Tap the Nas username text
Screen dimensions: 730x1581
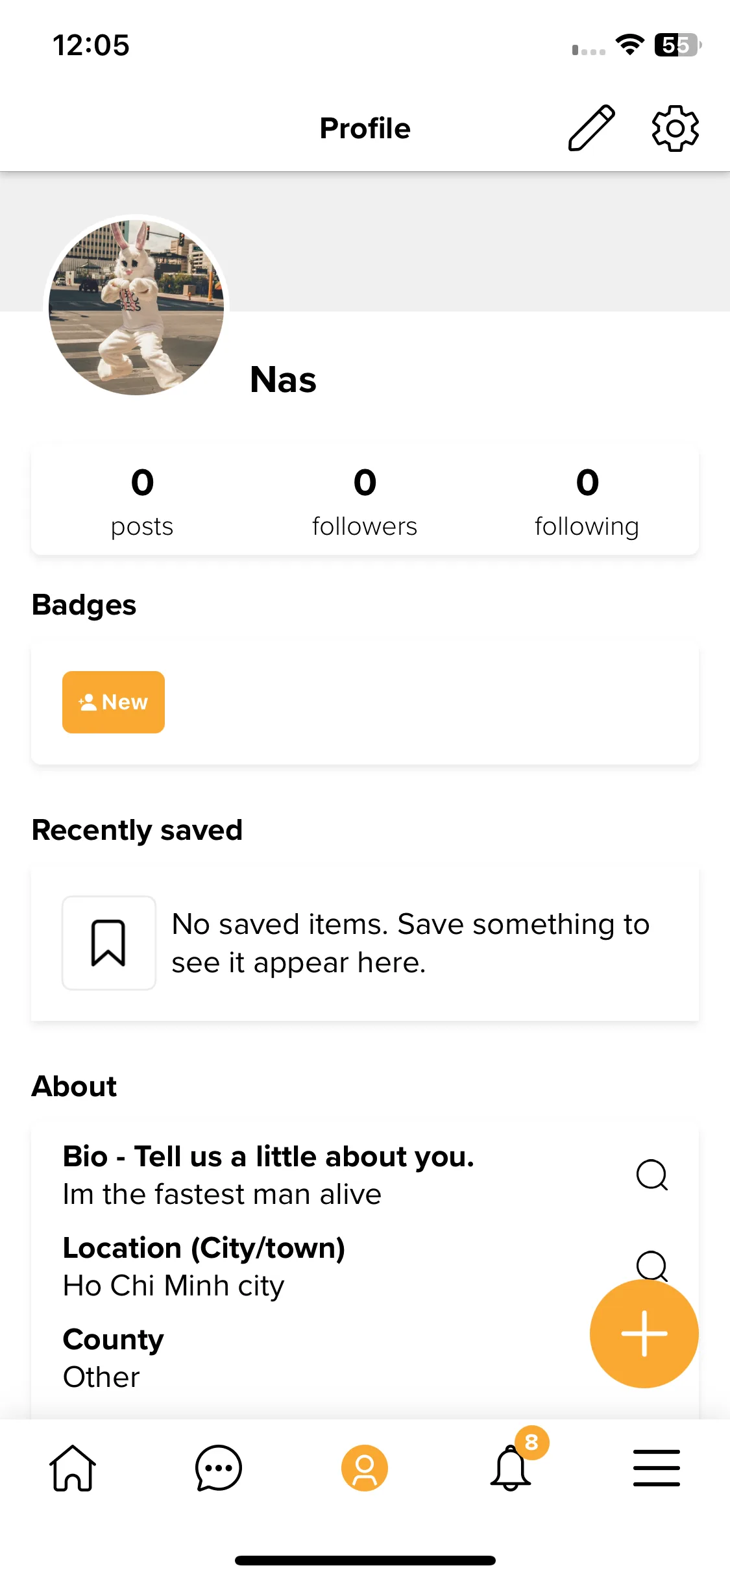(x=284, y=380)
